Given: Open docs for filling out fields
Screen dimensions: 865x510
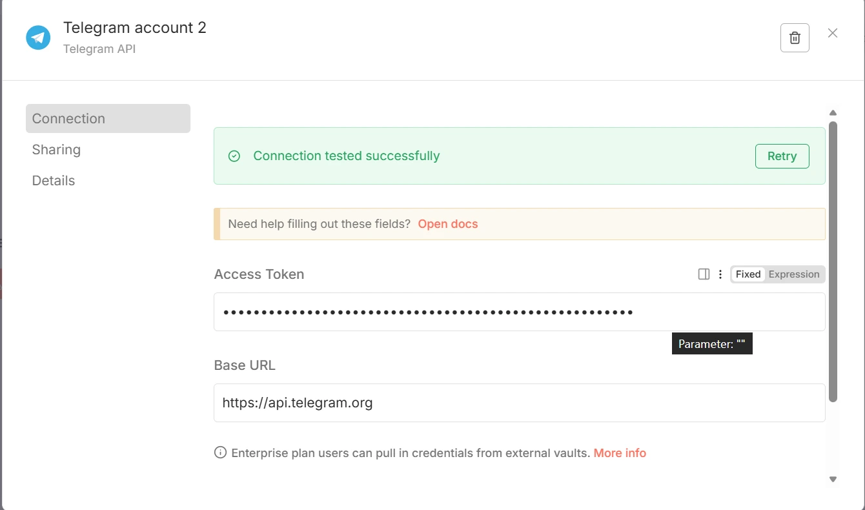Looking at the screenshot, I should (447, 223).
